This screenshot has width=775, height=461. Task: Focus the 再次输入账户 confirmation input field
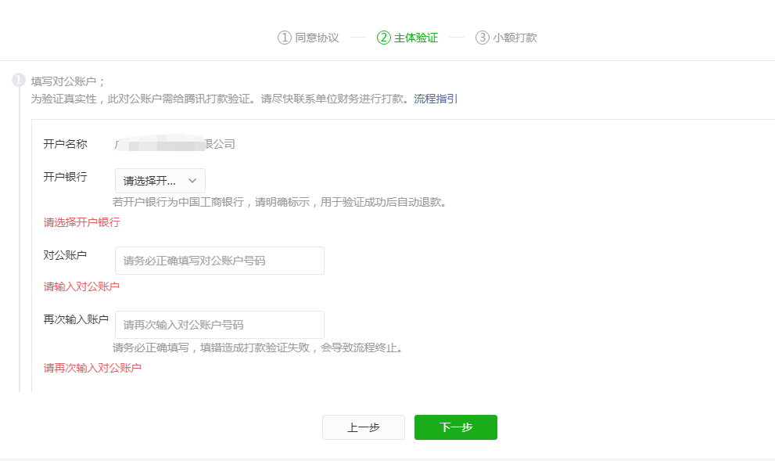[x=219, y=325]
